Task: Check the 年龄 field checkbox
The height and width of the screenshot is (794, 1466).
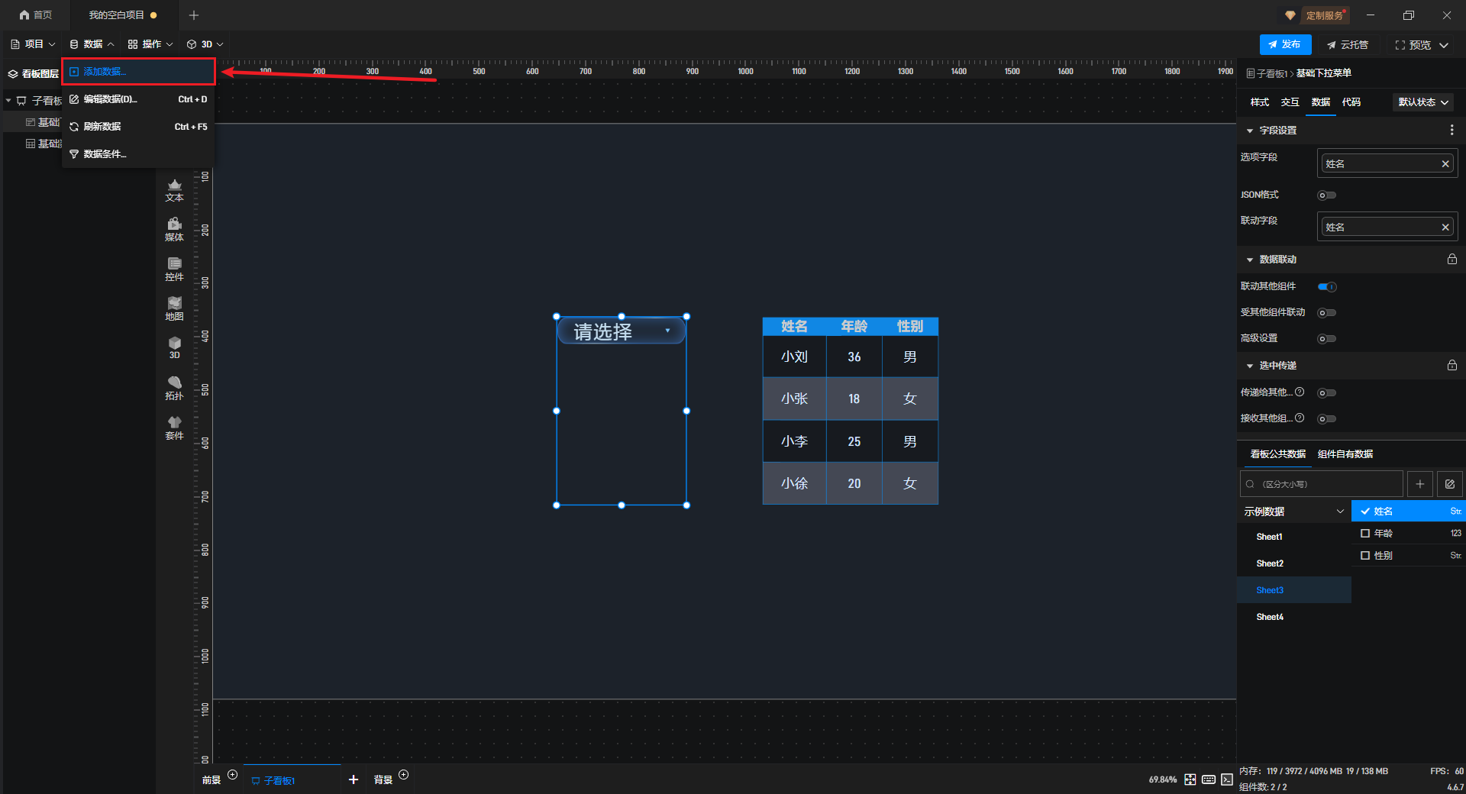Action: point(1365,534)
